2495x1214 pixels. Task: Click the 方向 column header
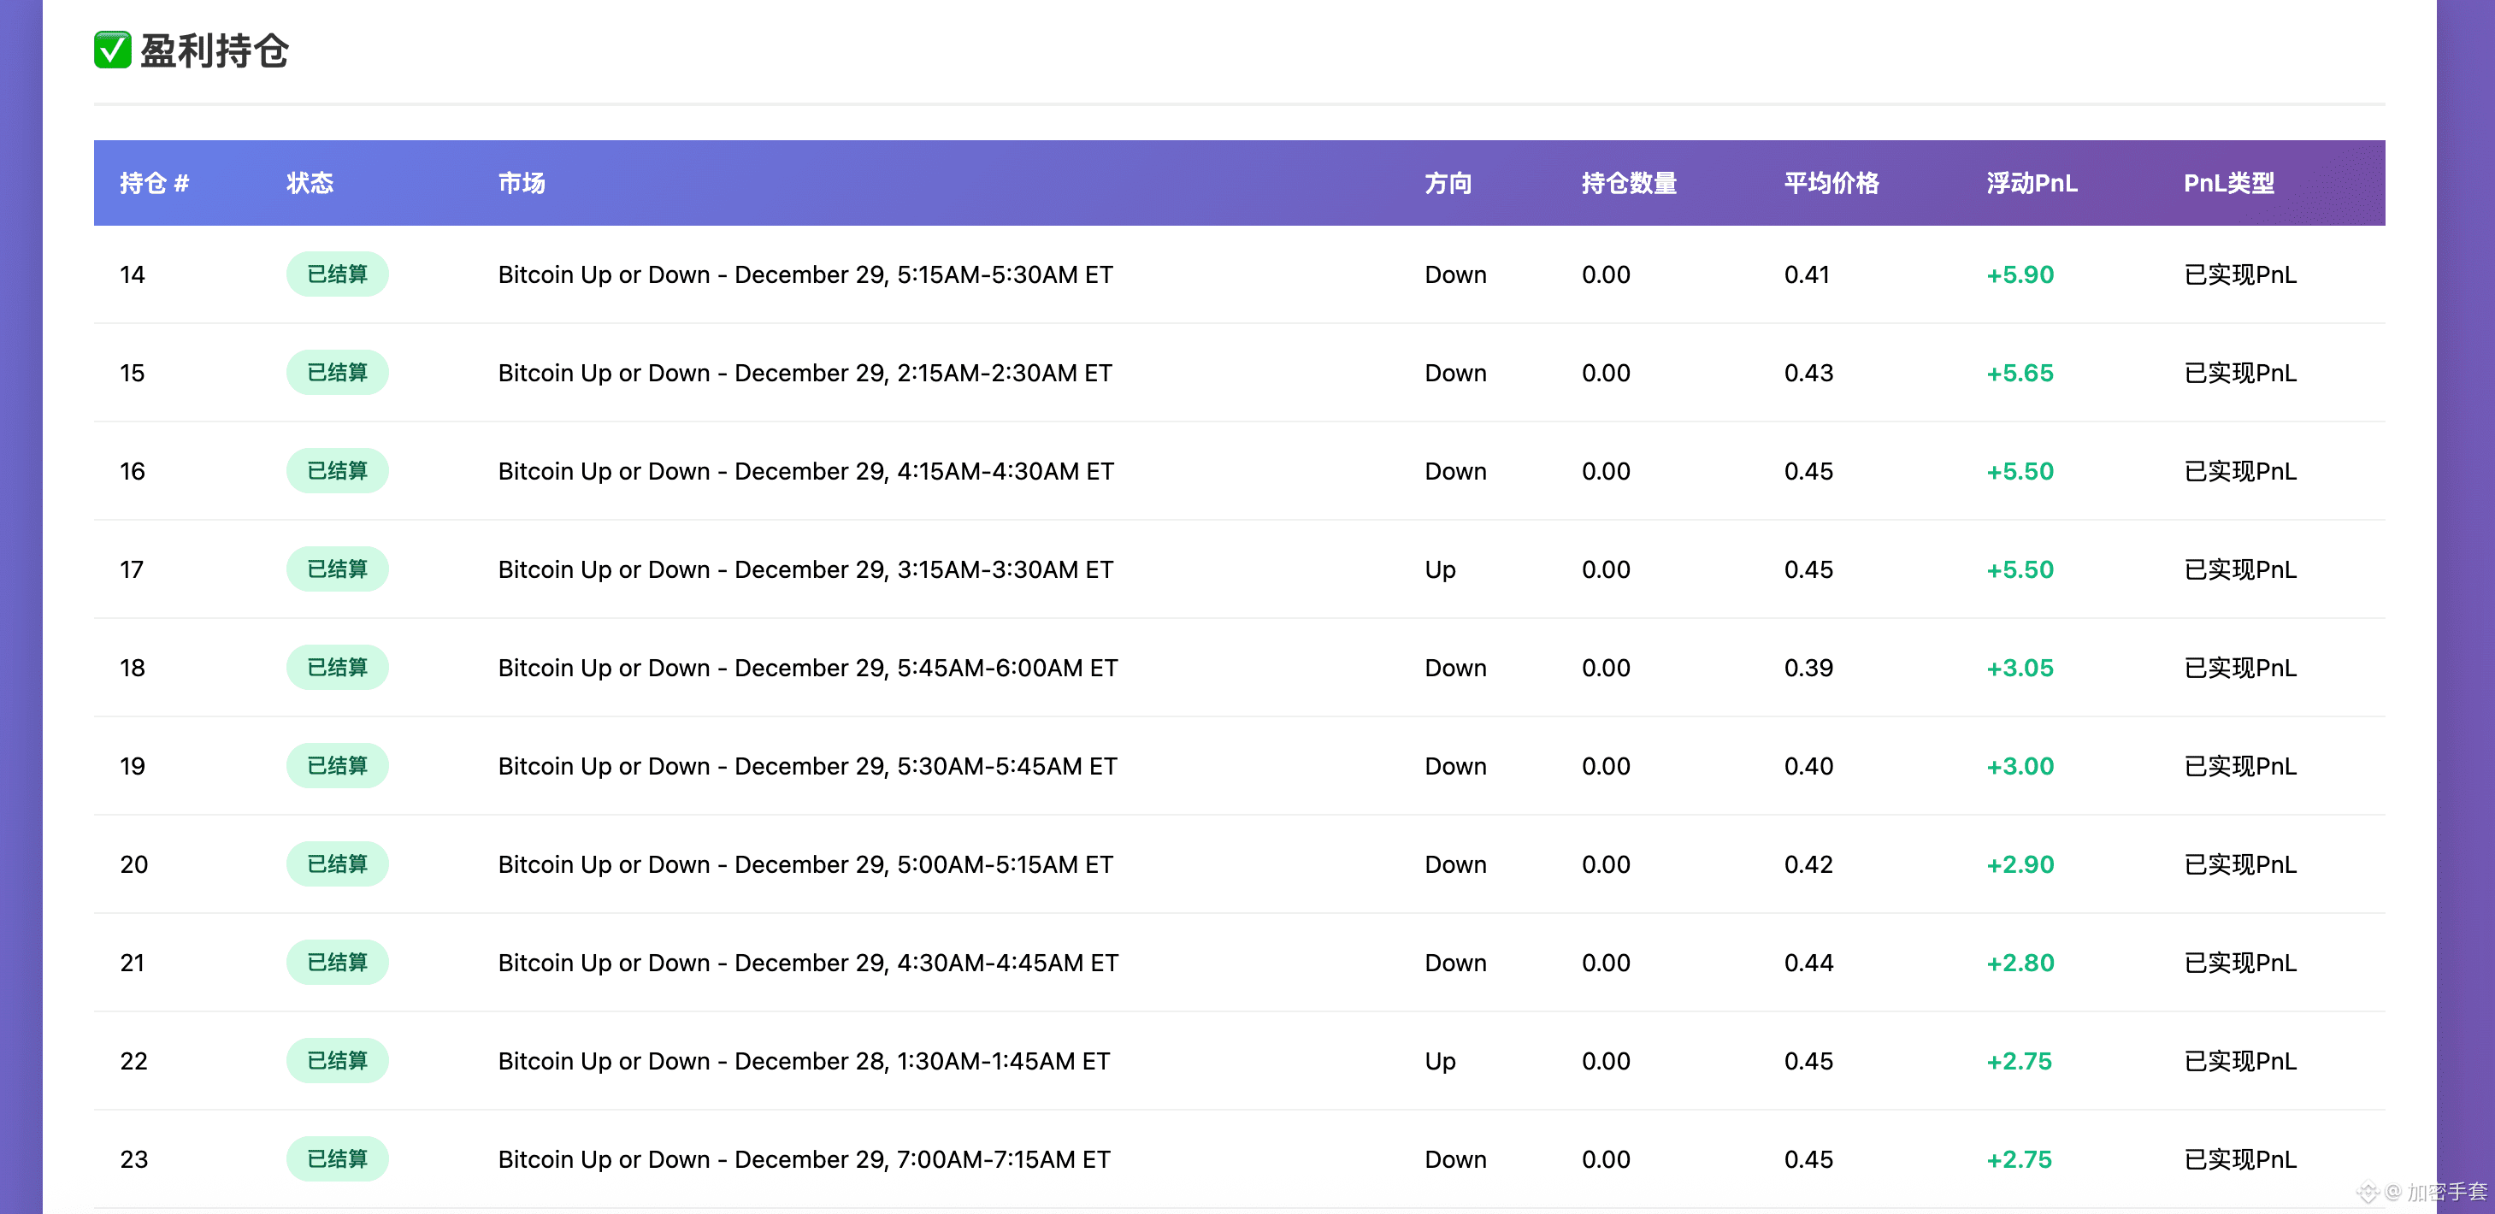click(x=1448, y=183)
